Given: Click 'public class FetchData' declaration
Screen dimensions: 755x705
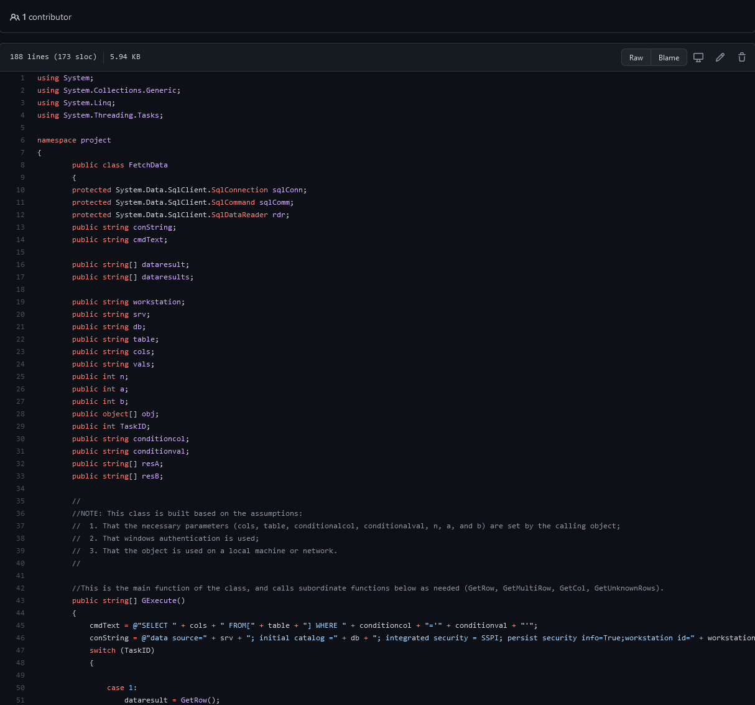Looking at the screenshot, I should pyautogui.click(x=120, y=165).
